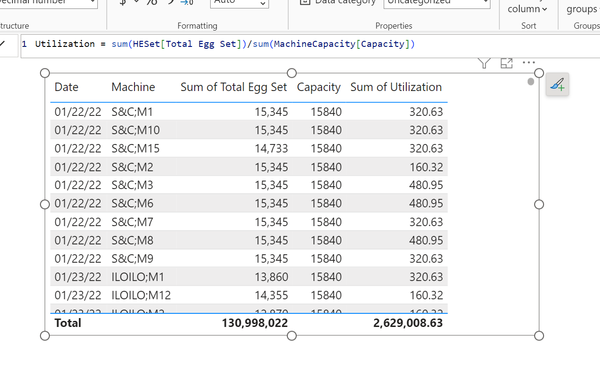The height and width of the screenshot is (372, 600).
Task: Click the 480.95 utilization in S&C;M6 row
Action: 426,203
